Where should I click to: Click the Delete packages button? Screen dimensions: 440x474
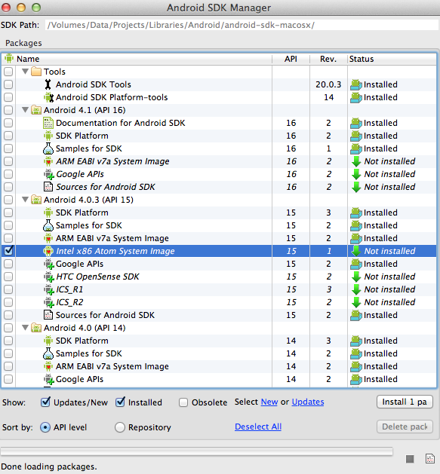(x=405, y=427)
